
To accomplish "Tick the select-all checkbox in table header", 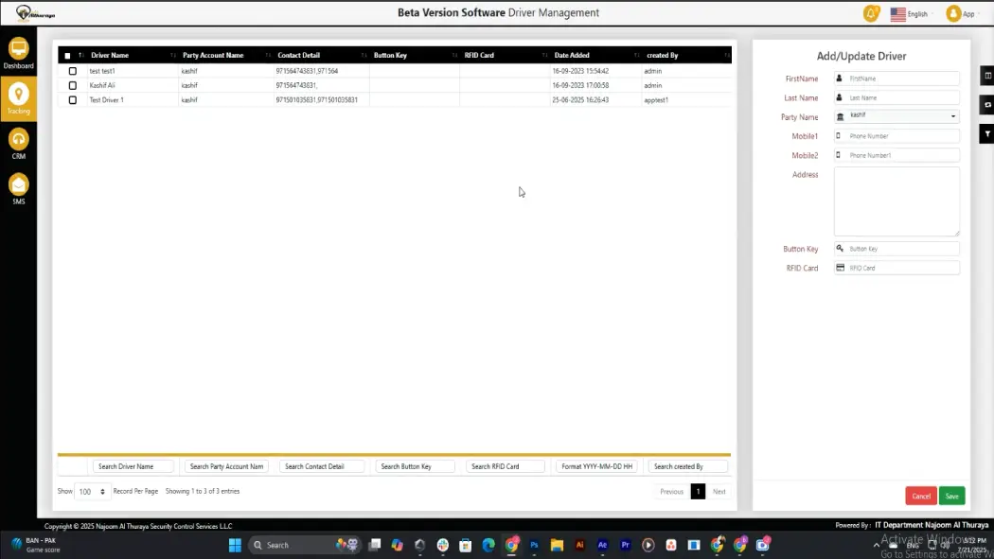I will point(67,56).
